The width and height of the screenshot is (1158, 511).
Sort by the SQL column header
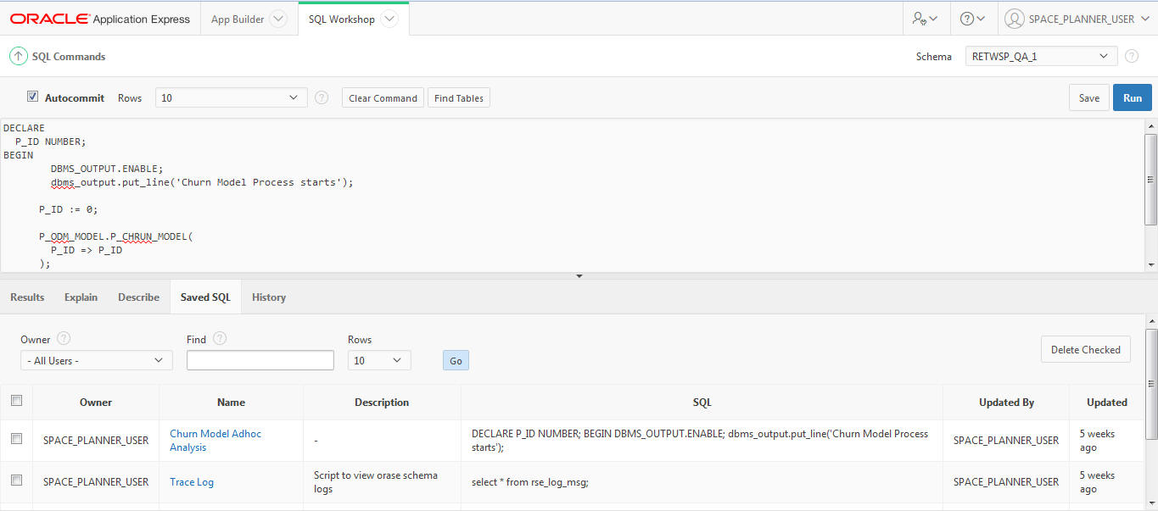[702, 403]
